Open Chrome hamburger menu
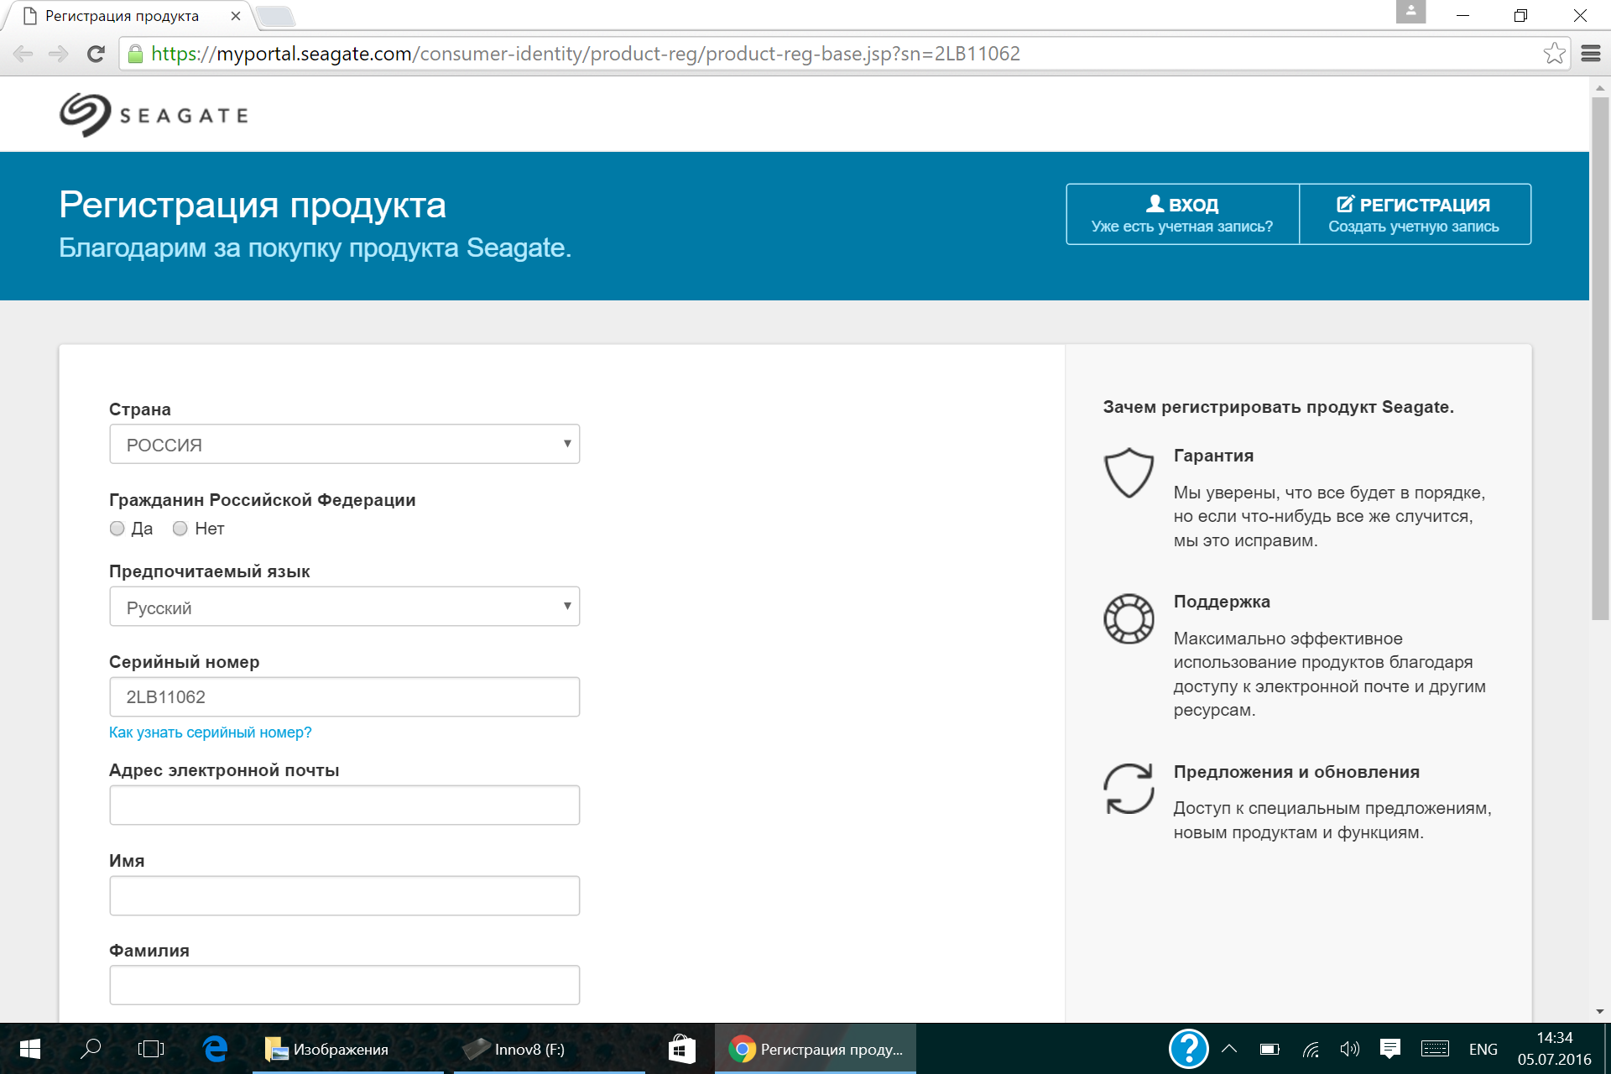1611x1074 pixels. point(1591,54)
